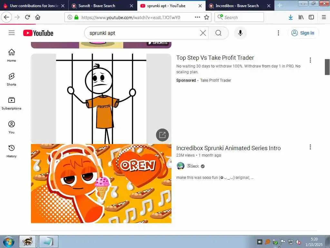This screenshot has height=248, width=330.
Task: Switch to 'User contributions for Joncie' tab
Action: click(x=34, y=6)
